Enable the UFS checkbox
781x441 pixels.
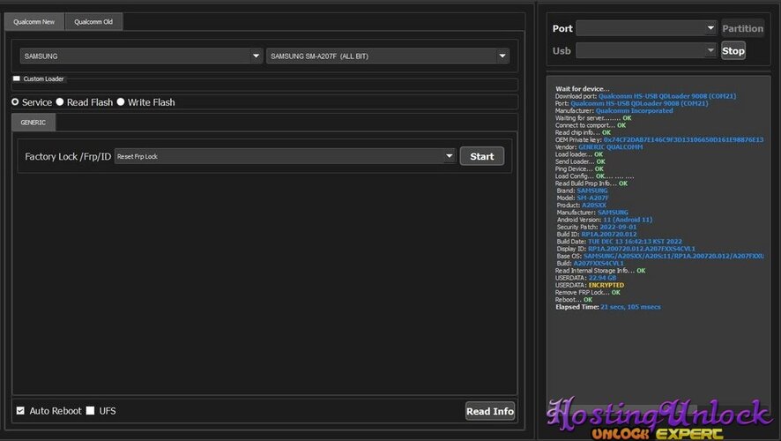click(x=90, y=411)
